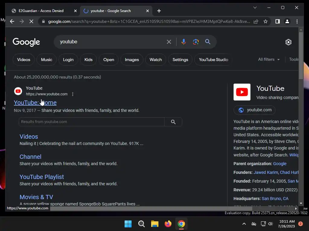
Task: Open Windows Start menu
Action: point(128,224)
